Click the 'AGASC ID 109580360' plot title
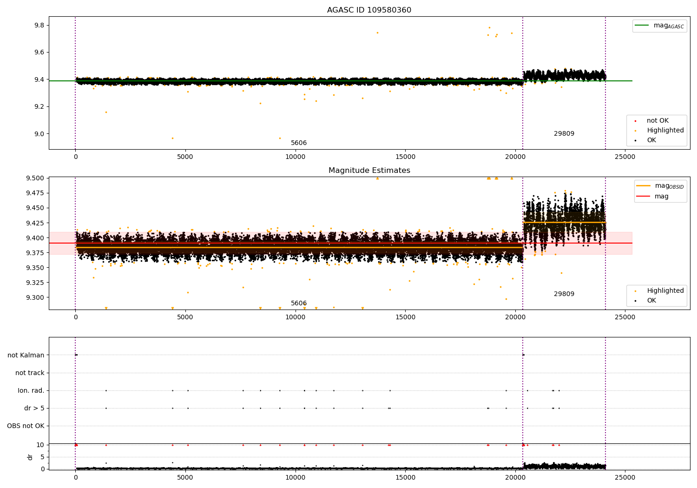This screenshot has height=488, width=697. (369, 10)
